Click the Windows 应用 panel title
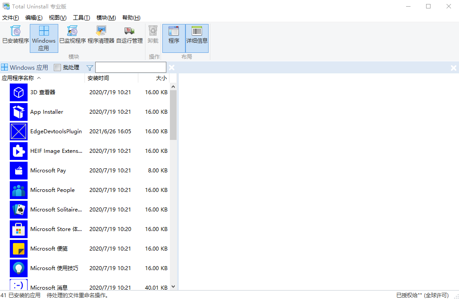 click(x=29, y=68)
